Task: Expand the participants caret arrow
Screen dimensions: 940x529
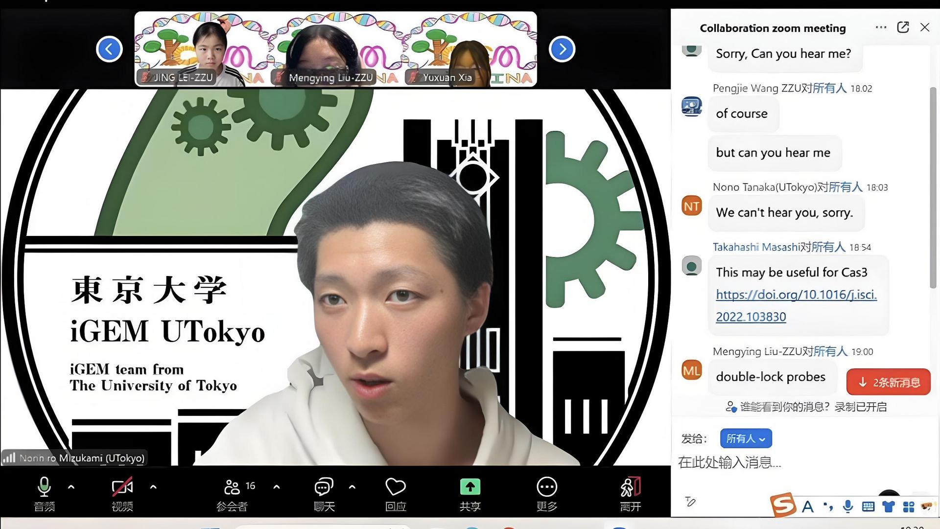Action: (277, 487)
